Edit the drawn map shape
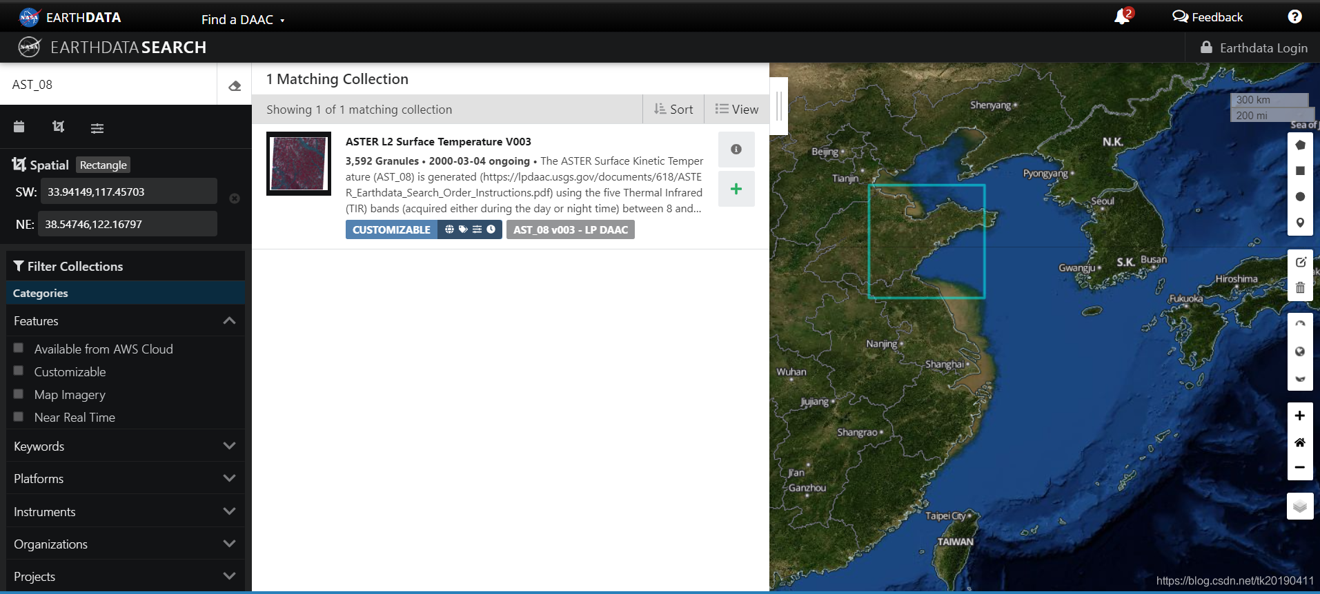 [1300, 262]
